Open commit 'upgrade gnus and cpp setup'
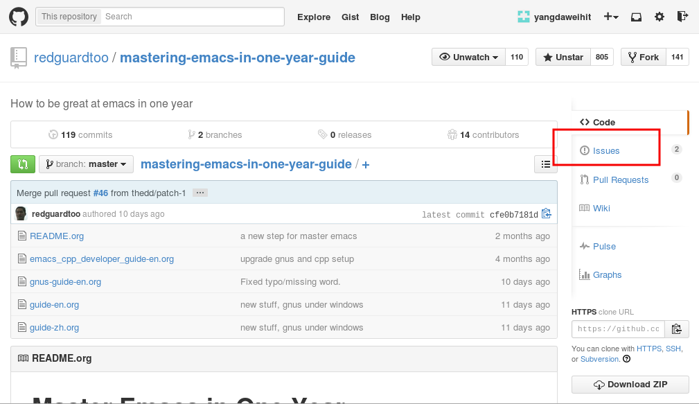This screenshot has height=404, width=699. pos(297,259)
